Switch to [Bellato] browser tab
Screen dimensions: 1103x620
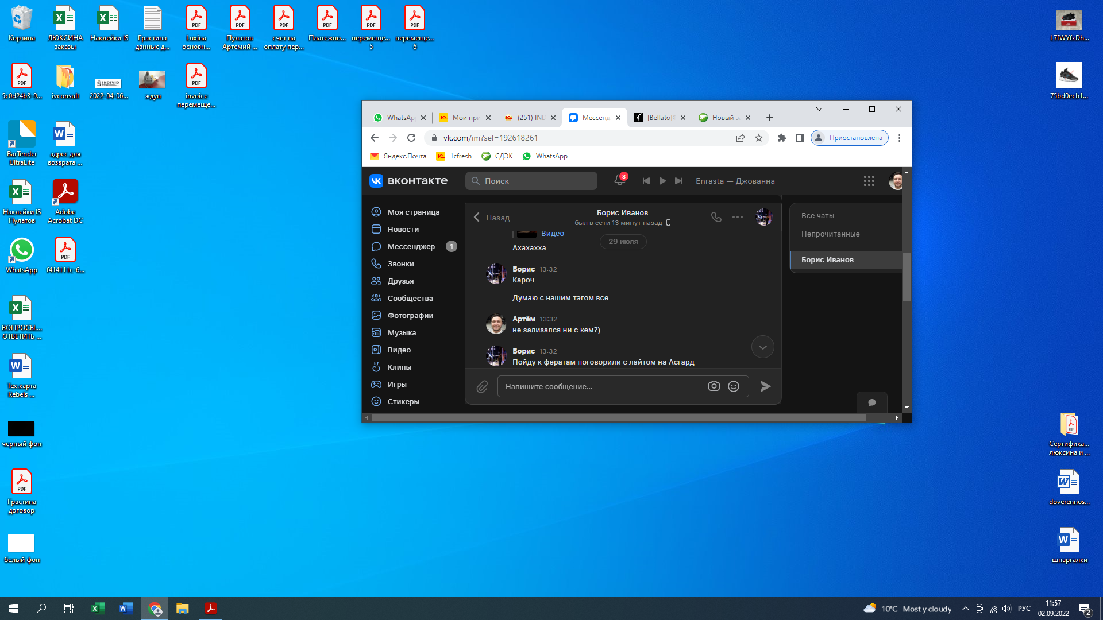659,117
